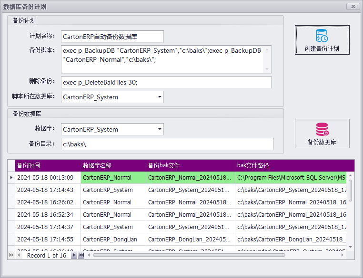
Task: Select the highlighted CartonERP_Normal cell in first row
Action: tap(113, 178)
